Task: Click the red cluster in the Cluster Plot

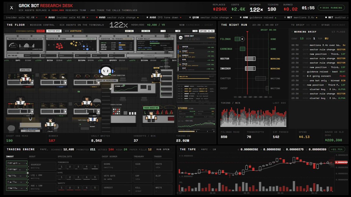Action: pos(59,46)
